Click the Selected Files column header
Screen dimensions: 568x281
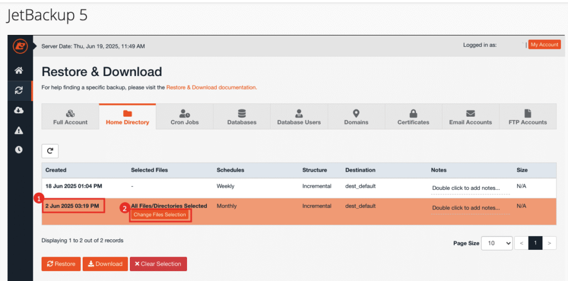pyautogui.click(x=149, y=170)
